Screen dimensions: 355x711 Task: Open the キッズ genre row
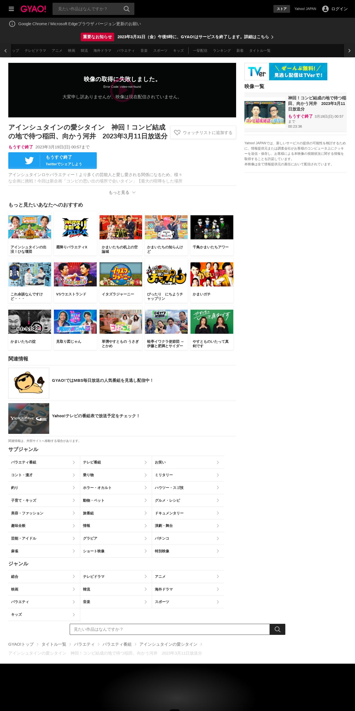(44, 615)
